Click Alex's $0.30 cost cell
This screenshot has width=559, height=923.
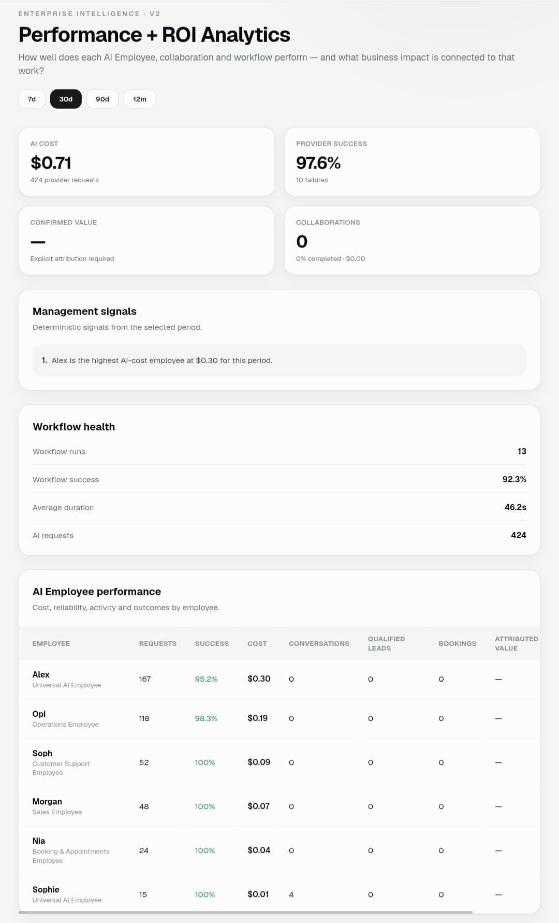pos(259,679)
